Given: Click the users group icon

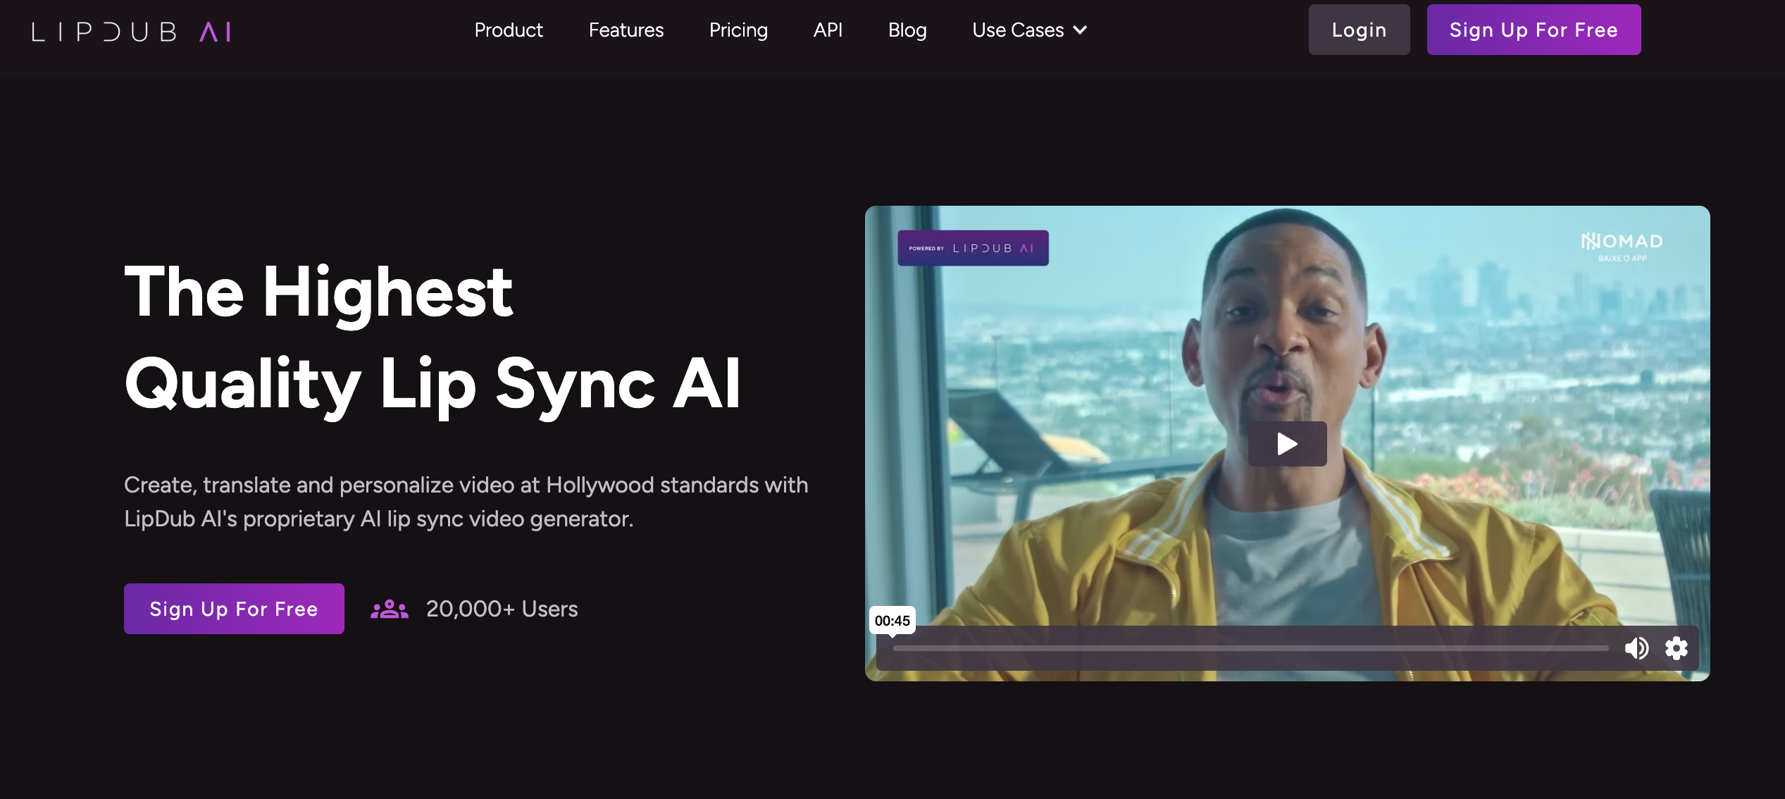Looking at the screenshot, I should 389,609.
